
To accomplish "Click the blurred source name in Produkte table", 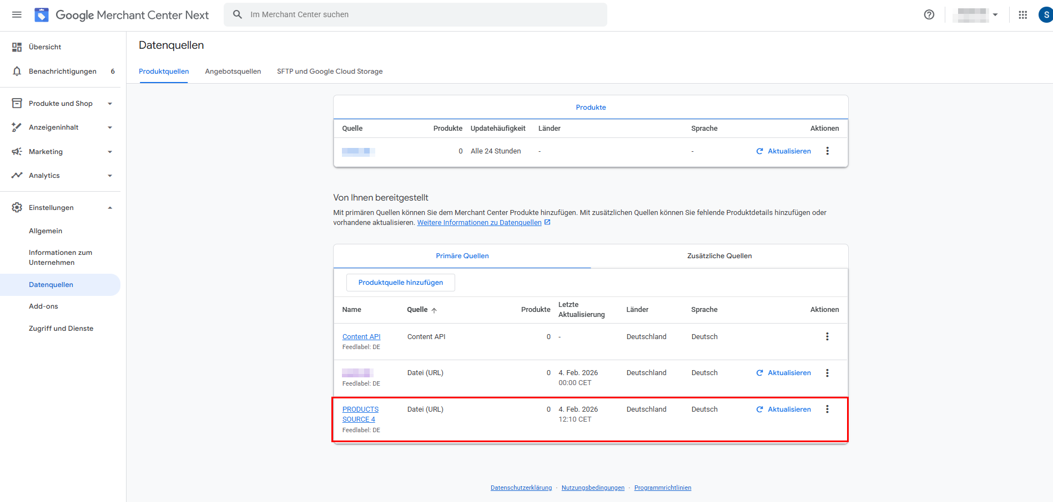I will point(359,151).
